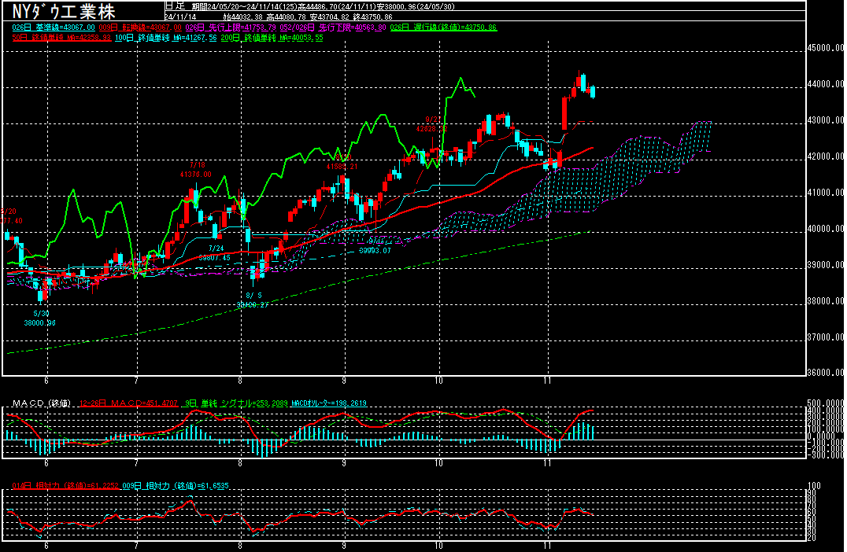Screen dimensions: 847x552
Task: Click month 9 on MACD panel axis
Action: tap(344, 463)
